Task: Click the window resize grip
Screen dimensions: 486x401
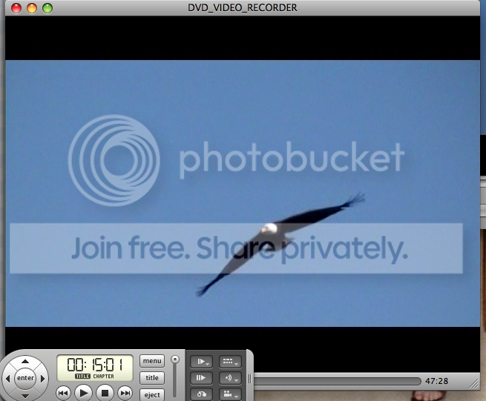Action: click(474, 384)
